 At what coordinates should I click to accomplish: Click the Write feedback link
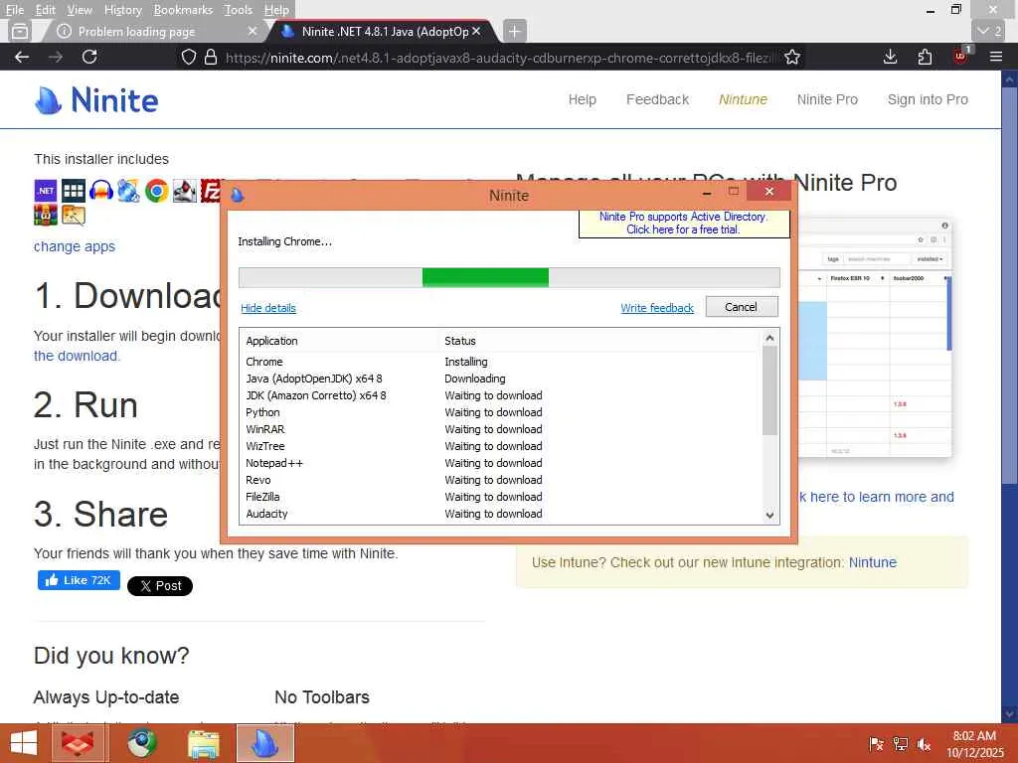pos(657,308)
